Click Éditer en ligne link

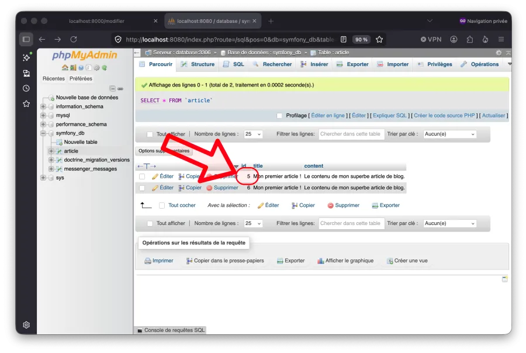pyautogui.click(x=328, y=116)
